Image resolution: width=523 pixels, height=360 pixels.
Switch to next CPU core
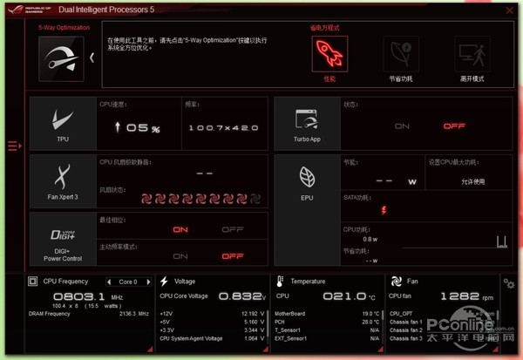(x=148, y=282)
